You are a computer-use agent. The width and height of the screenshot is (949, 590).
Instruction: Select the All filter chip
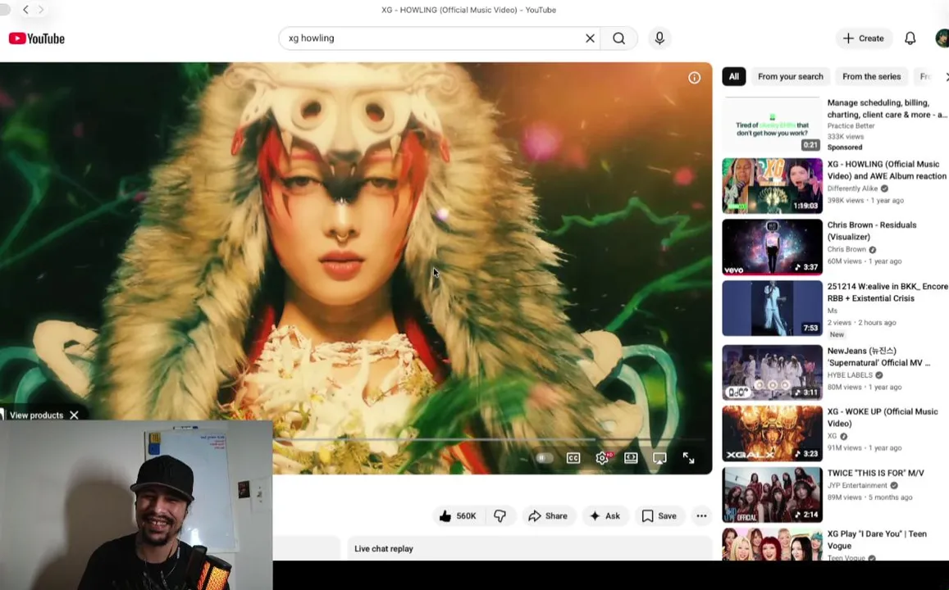[x=733, y=77]
